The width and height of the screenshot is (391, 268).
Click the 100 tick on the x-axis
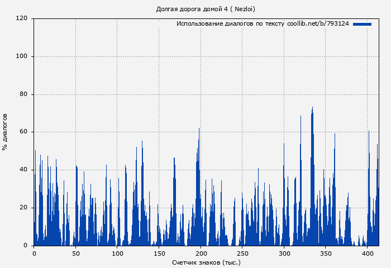[x=117, y=253]
